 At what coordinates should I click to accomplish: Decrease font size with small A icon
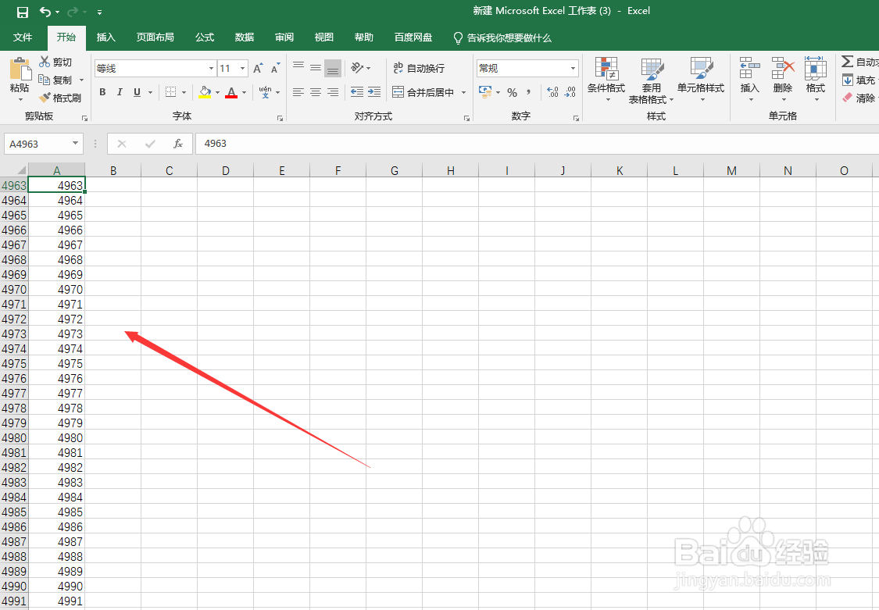[275, 68]
